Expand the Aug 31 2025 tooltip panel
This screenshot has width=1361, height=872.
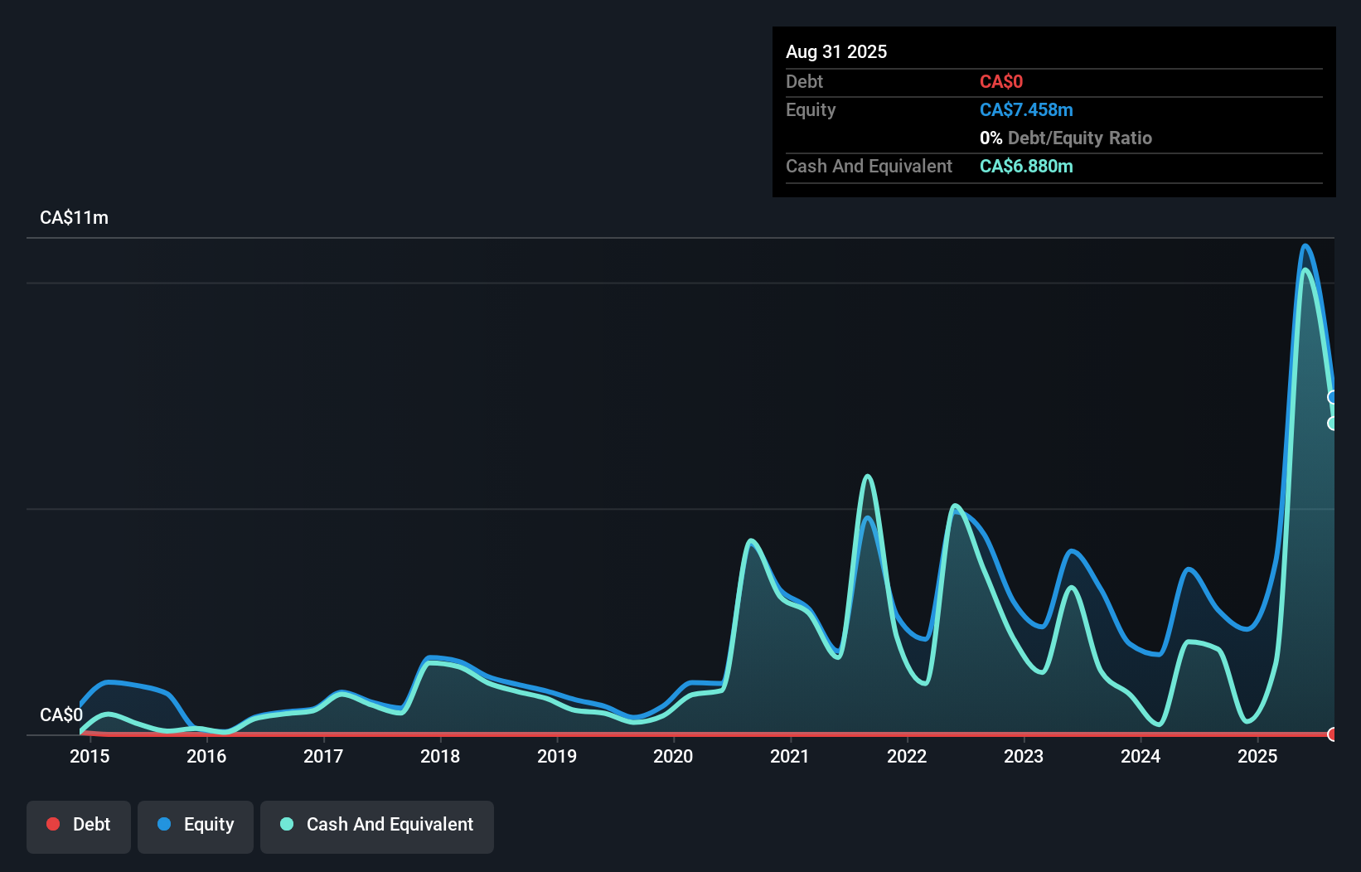click(836, 51)
